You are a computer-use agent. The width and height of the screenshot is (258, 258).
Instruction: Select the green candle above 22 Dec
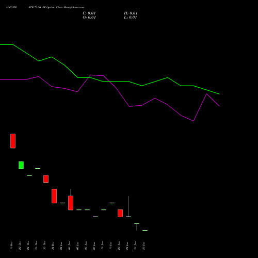tap(21, 165)
